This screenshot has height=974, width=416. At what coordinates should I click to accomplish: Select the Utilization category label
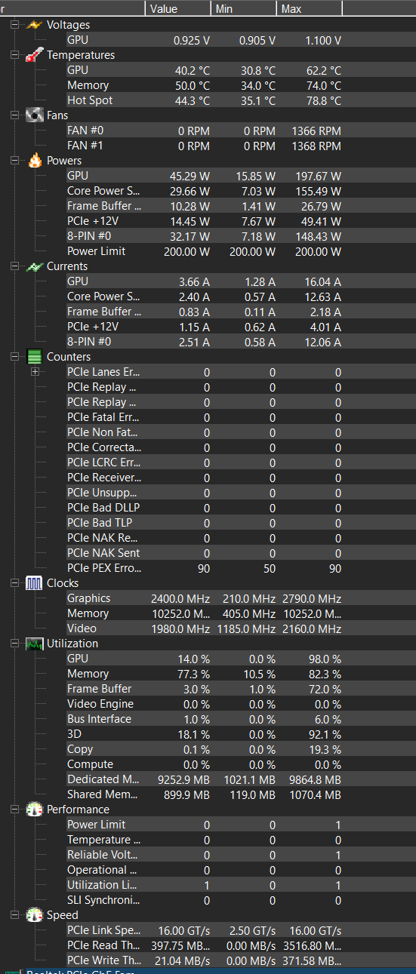pyautogui.click(x=72, y=644)
